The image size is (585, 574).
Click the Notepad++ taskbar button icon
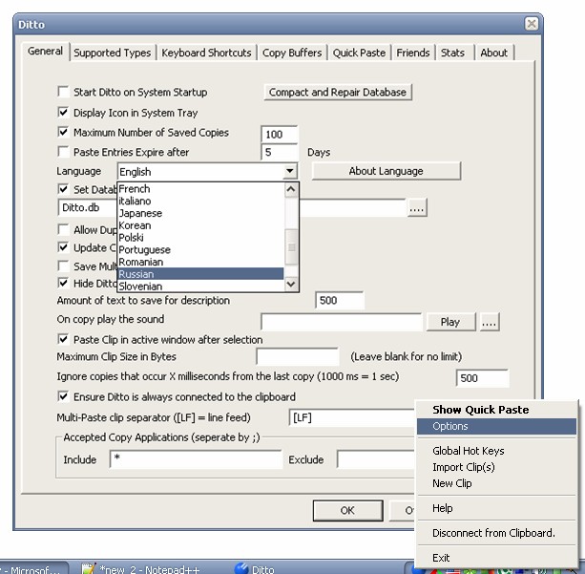89,568
